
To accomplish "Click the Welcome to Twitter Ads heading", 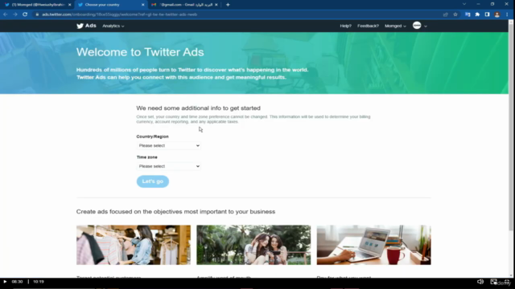I will coord(140,52).
